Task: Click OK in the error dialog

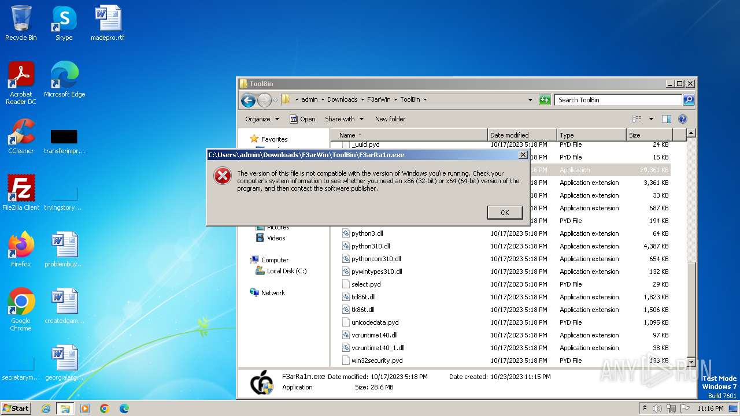Action: 505,213
